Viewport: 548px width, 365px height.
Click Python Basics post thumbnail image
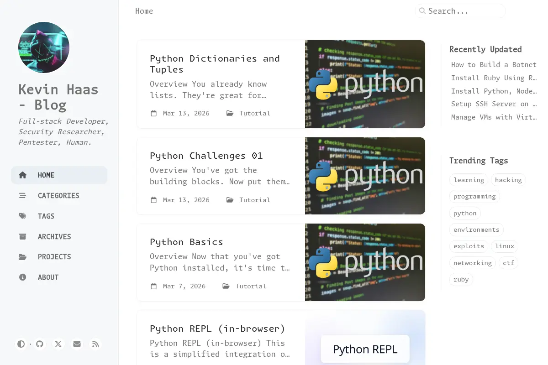coord(365,262)
